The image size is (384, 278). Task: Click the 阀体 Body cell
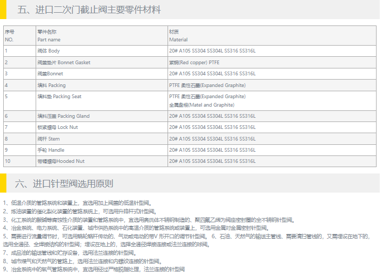(48, 51)
